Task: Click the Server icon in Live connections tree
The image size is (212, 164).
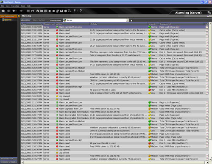Action: pos(3,20)
